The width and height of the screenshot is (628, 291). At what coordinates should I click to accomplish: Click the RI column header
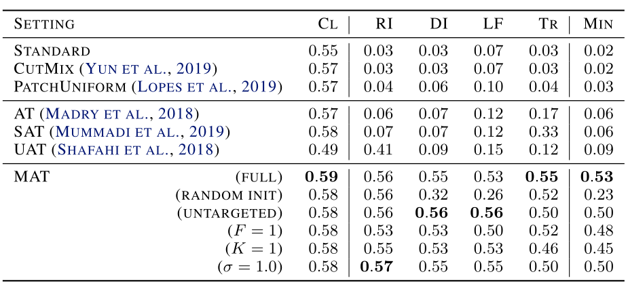click(384, 25)
